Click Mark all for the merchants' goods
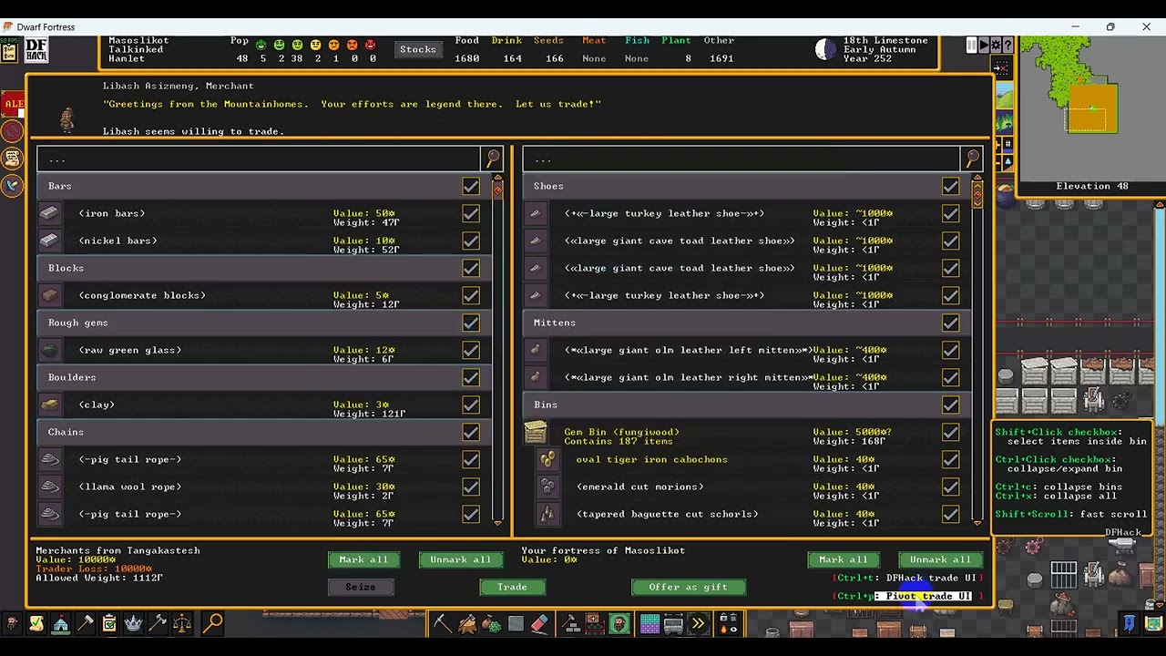Viewport: 1166px width, 656px height. tap(363, 559)
